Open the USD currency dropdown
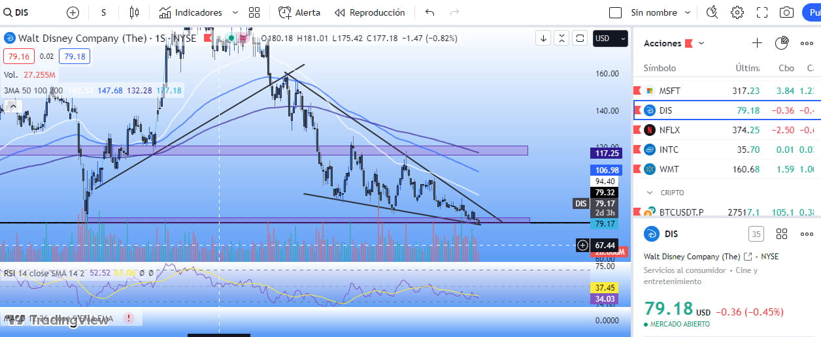The height and width of the screenshot is (337, 821). click(611, 39)
